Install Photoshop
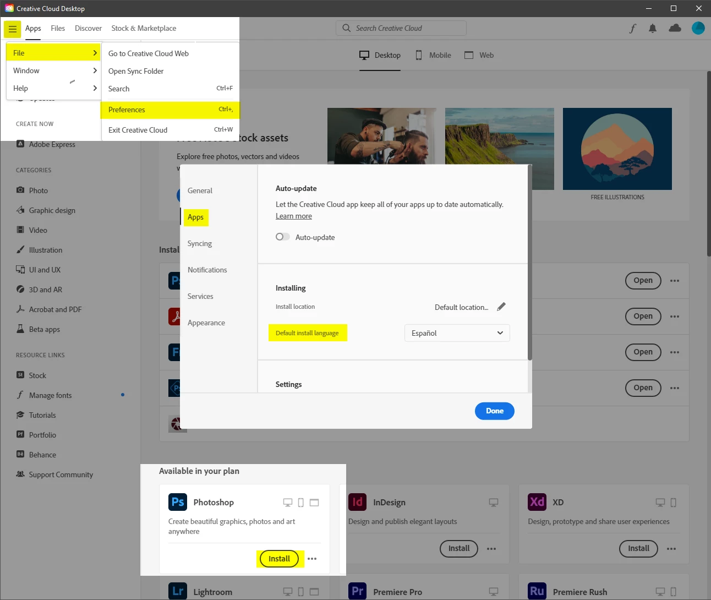This screenshot has width=711, height=600. [279, 559]
